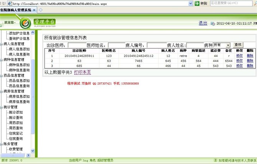Click the help icon in status bar
257x164 pixels.
[216, 160]
